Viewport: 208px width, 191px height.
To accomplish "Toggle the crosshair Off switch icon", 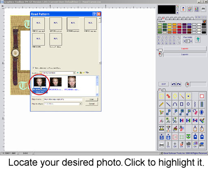I will [175, 145].
